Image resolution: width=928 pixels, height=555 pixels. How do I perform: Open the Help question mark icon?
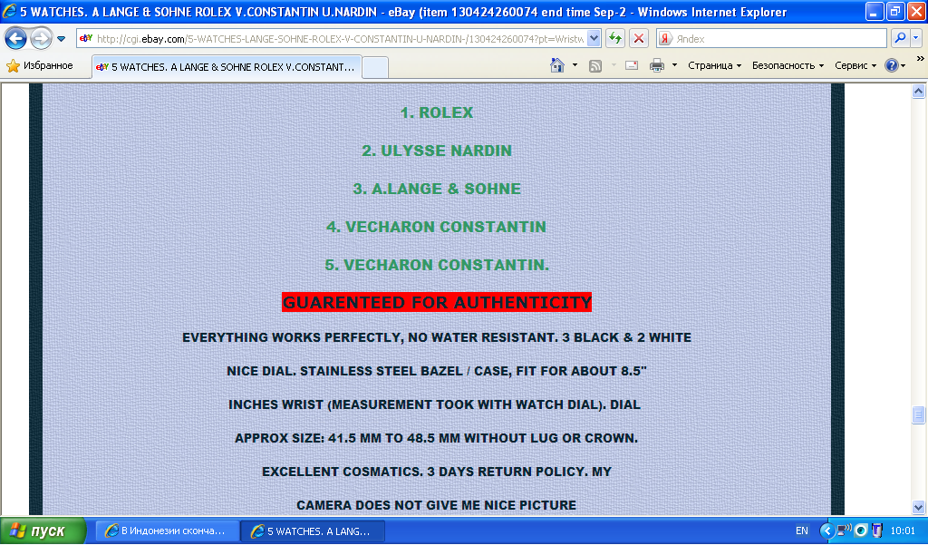tap(891, 65)
